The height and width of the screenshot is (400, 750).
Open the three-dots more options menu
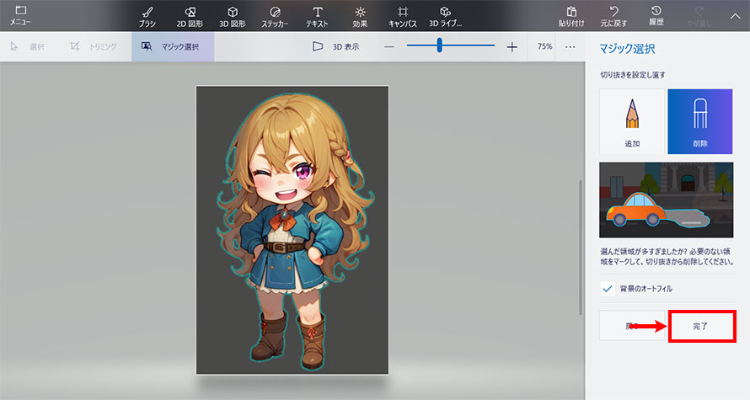click(x=570, y=47)
